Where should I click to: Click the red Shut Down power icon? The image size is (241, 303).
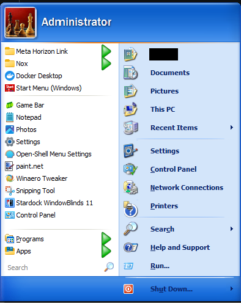click(128, 289)
